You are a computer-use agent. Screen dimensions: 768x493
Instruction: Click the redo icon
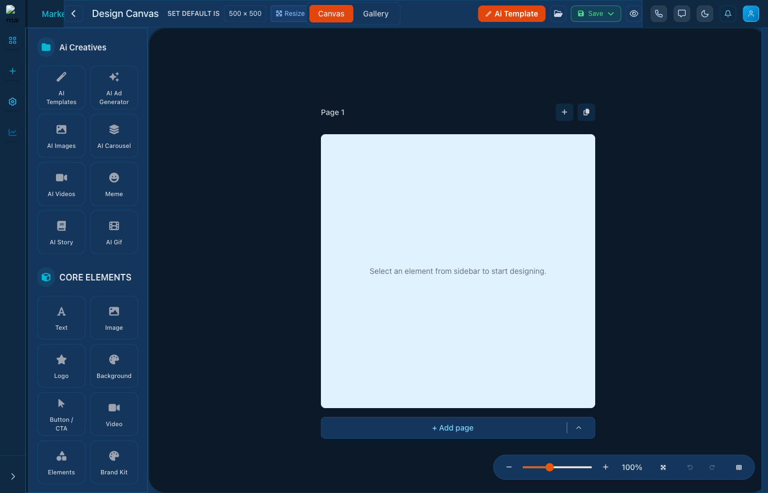tap(712, 467)
